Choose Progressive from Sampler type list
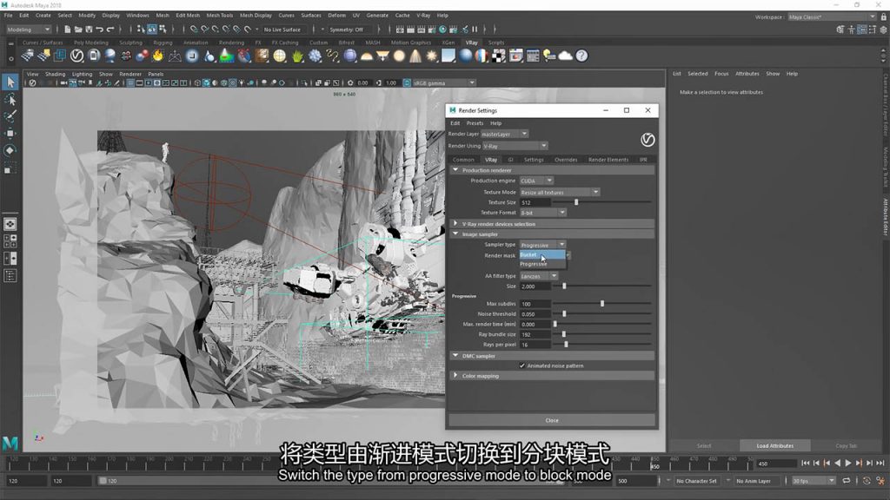This screenshot has height=500, width=890. coord(542,264)
